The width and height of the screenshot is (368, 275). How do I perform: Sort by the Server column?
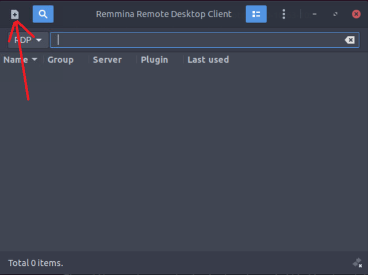pyautogui.click(x=108, y=60)
